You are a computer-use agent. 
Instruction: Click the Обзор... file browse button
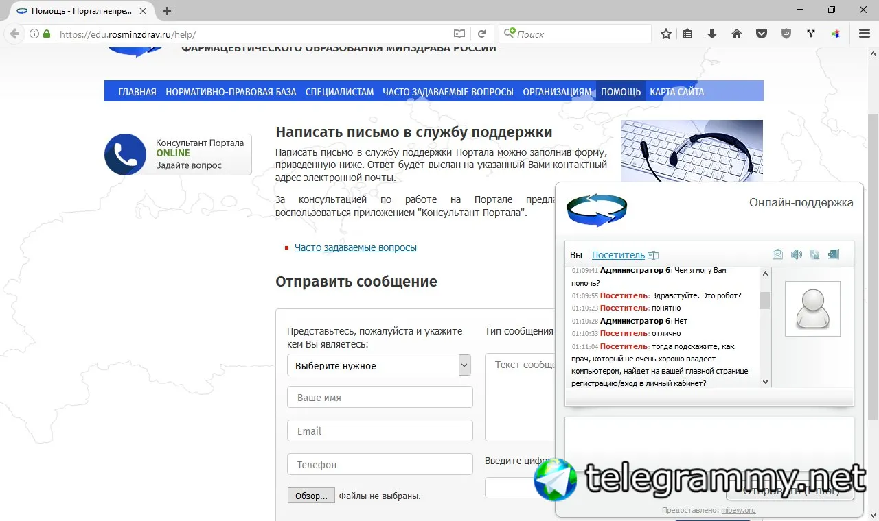[311, 496]
